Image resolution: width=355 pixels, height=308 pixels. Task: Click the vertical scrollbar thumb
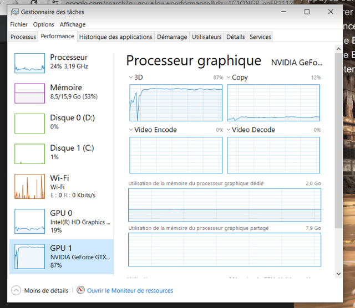tap(338, 141)
